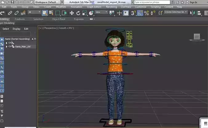Select the Select and Scale tool
Viewport: 208px width, 128px height.
coord(85,13)
